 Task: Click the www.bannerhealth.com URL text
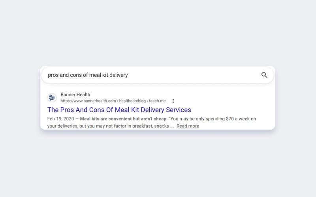click(88, 101)
